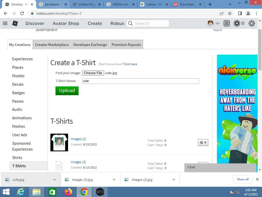262x197 pixels.
Task: Open the images (2) t-shirt link
Action: pos(78,139)
